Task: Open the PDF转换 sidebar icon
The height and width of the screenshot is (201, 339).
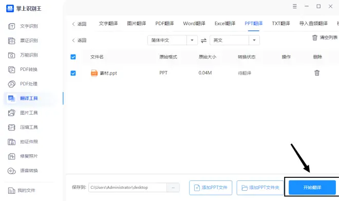Action: pos(11,69)
